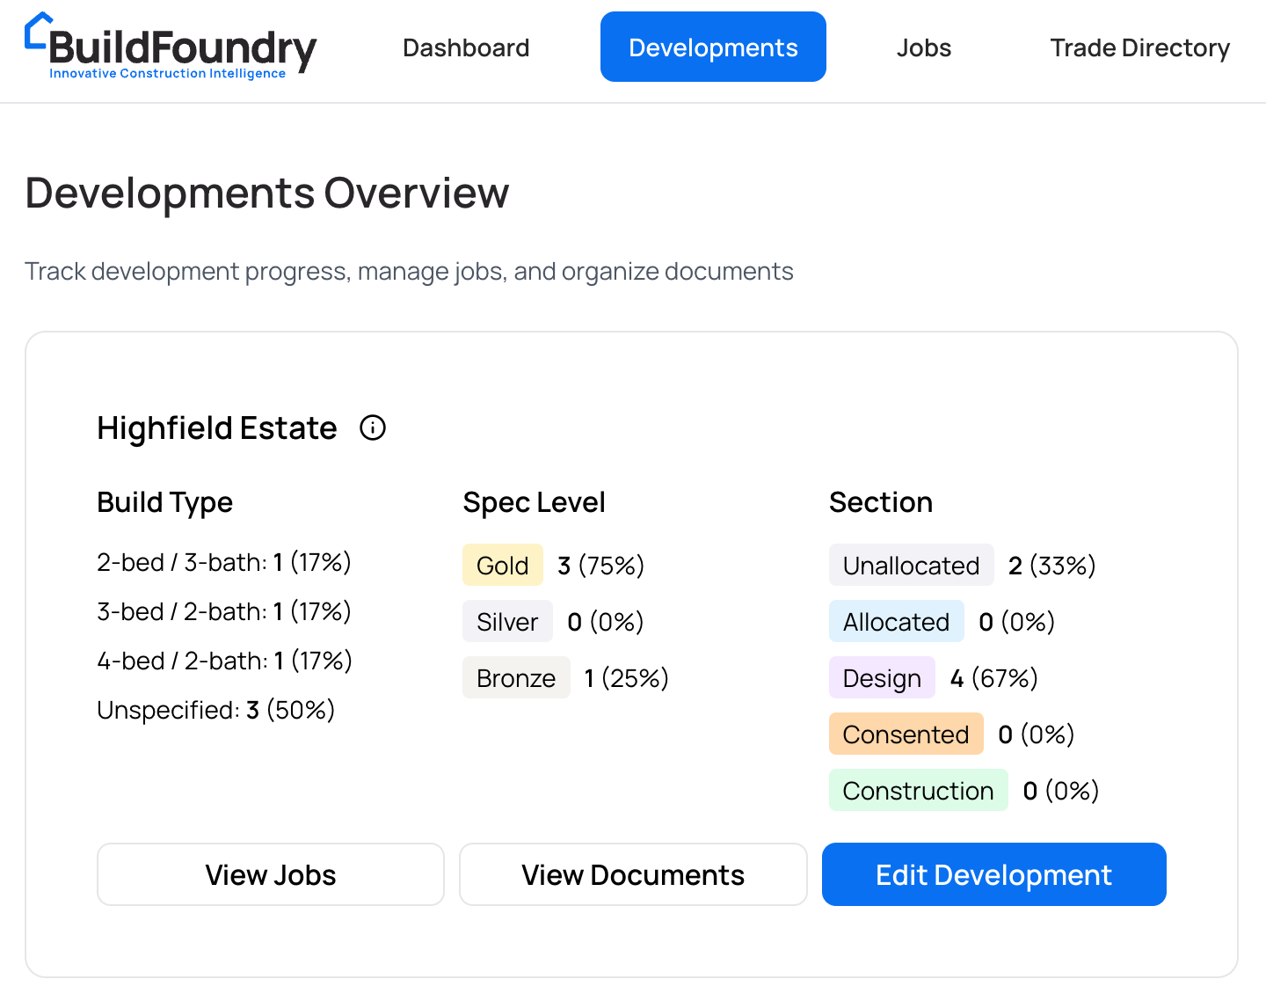Click the Spec Level heading
1266x1001 pixels.
pyautogui.click(x=535, y=502)
